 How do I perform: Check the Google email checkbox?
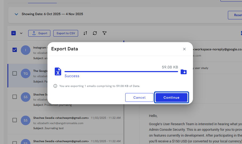click(x=15, y=73)
